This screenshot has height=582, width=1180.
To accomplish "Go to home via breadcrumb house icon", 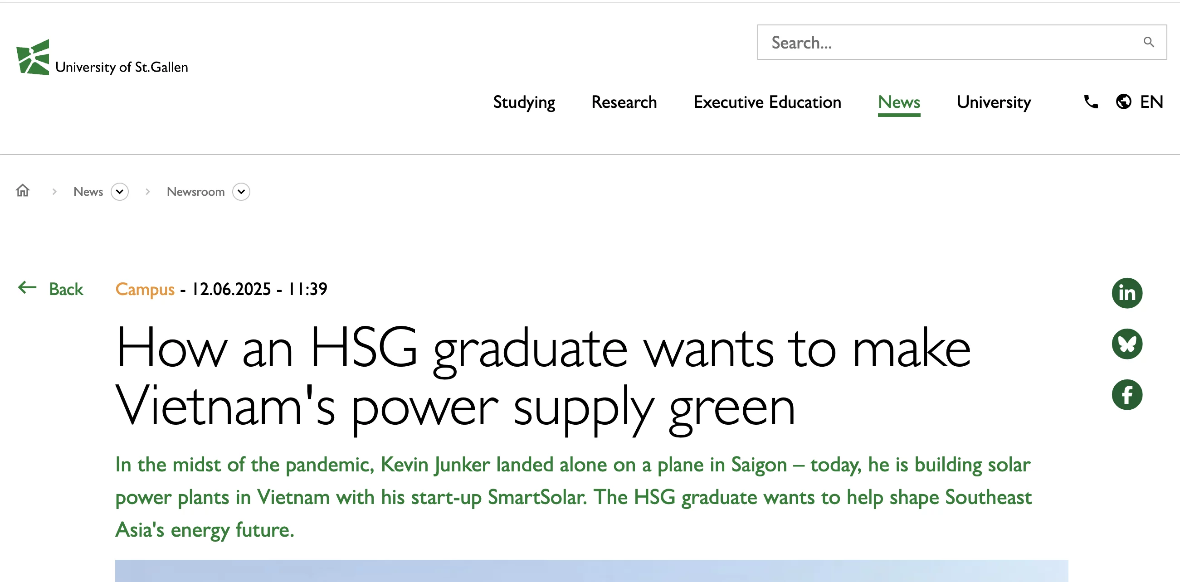I will click(22, 190).
